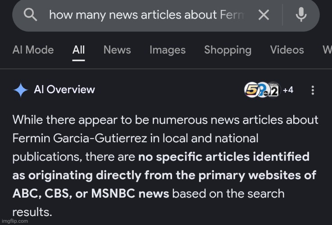Open the three-dot AI Overview menu
The width and height of the screenshot is (332, 225).
pyautogui.click(x=313, y=90)
